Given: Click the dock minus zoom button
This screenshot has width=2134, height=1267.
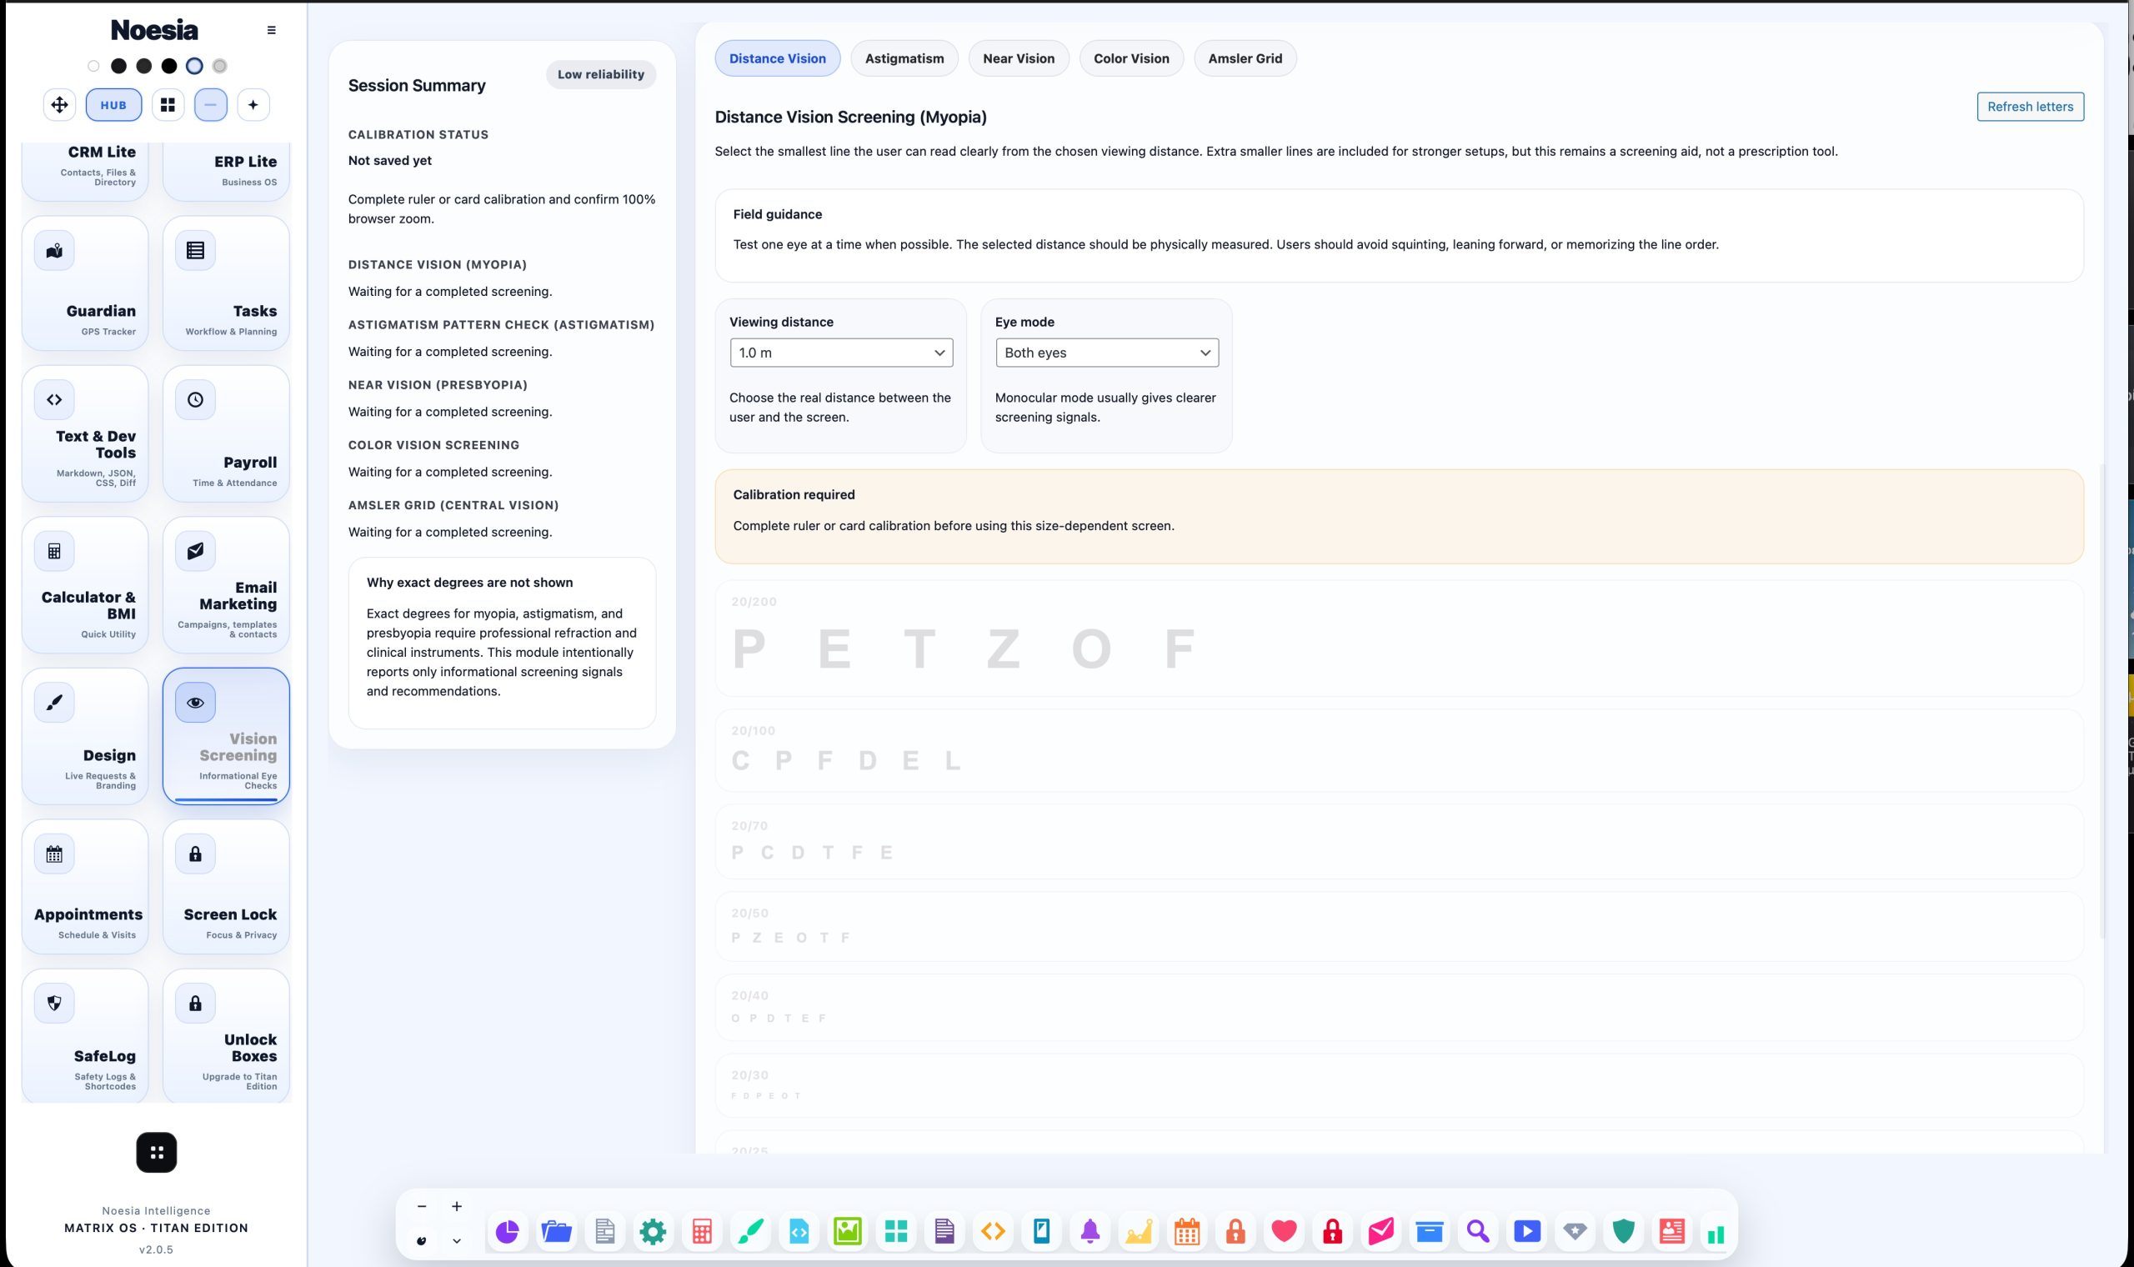Looking at the screenshot, I should tap(422, 1206).
